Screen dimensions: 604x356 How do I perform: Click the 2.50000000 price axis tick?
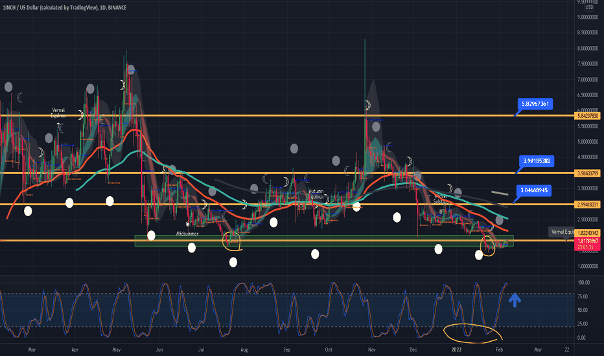coord(588,219)
